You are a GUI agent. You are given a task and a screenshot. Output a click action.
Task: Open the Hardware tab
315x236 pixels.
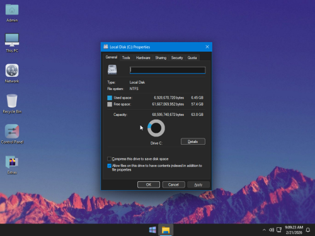[143, 58]
